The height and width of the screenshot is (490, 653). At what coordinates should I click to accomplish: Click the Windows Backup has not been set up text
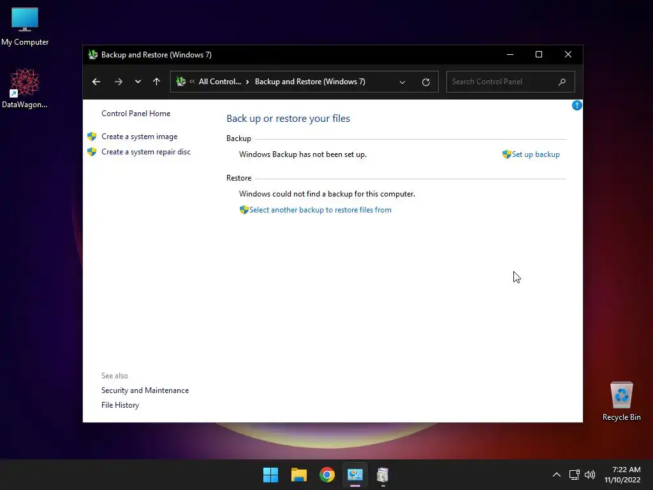303,154
